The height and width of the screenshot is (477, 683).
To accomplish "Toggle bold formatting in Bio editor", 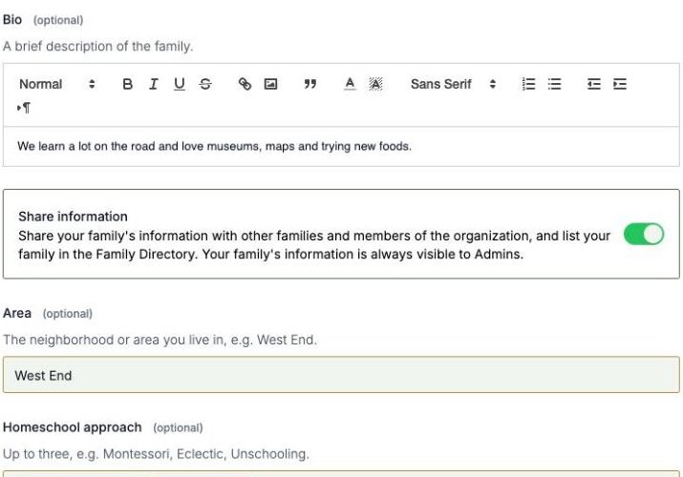I will 127,84.
